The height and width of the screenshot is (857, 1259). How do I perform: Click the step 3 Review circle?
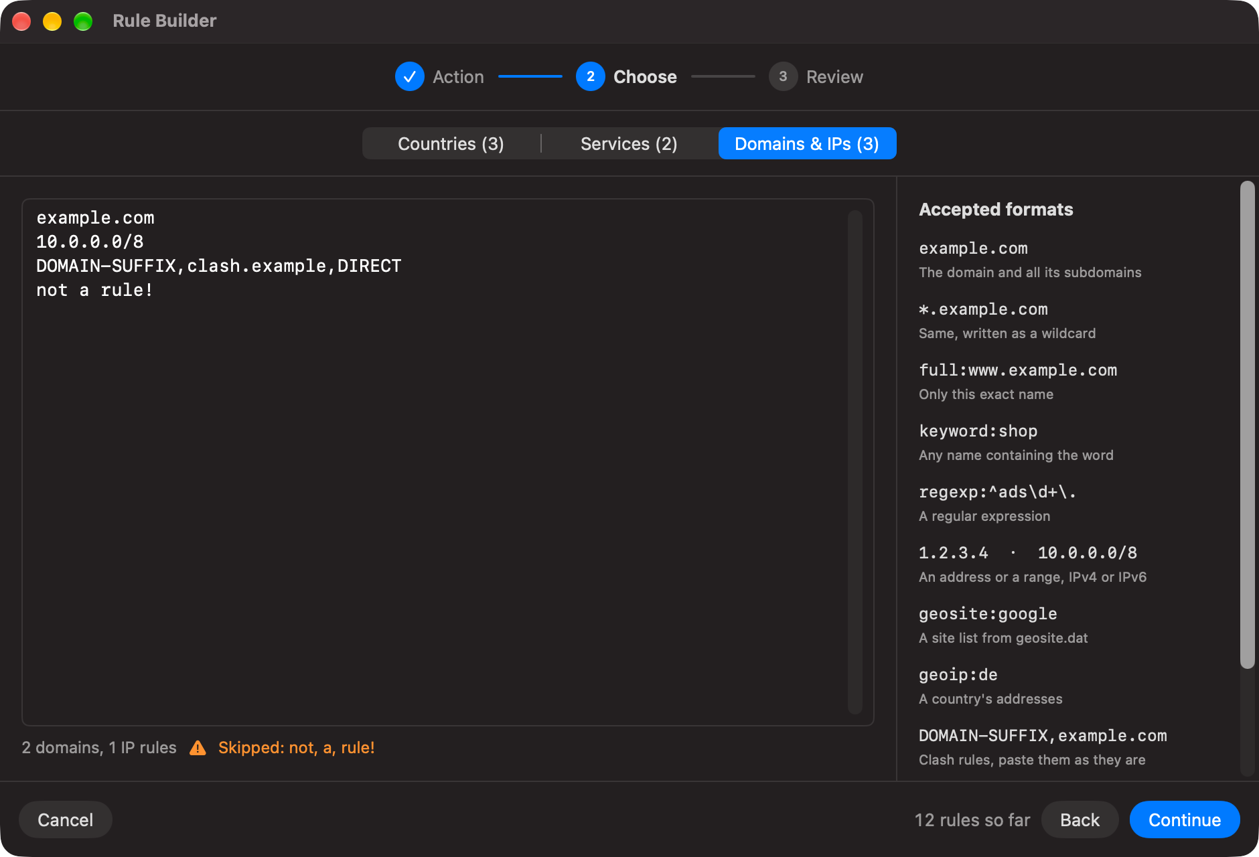pos(783,77)
